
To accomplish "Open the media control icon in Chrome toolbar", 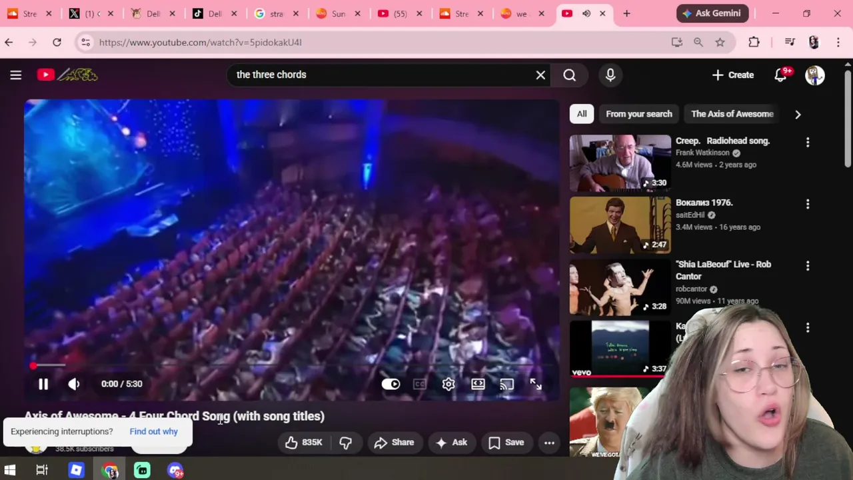I will coord(790,42).
